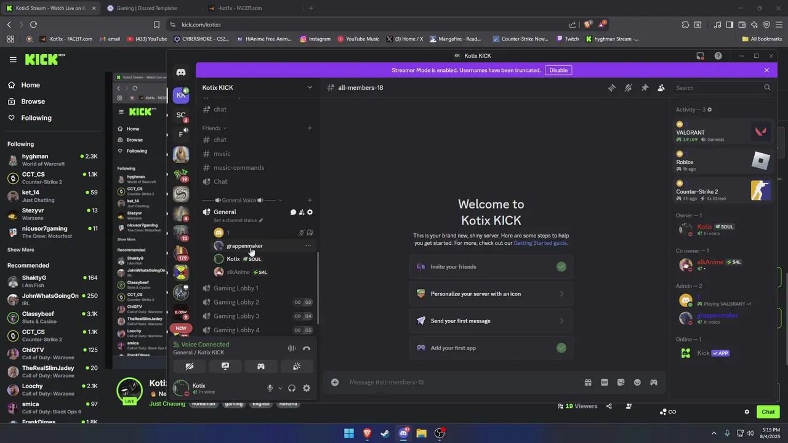Open the Kick Chat button
Viewport: 788px width, 443px height.
tap(768, 412)
